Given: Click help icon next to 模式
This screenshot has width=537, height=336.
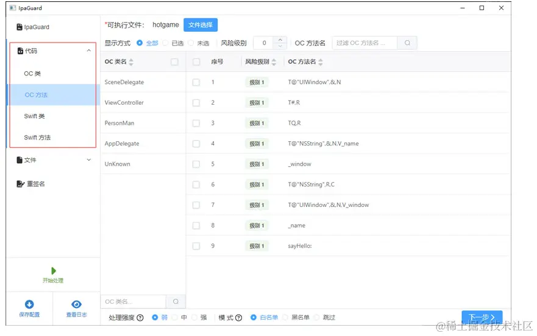Looking at the screenshot, I should click(x=239, y=318).
